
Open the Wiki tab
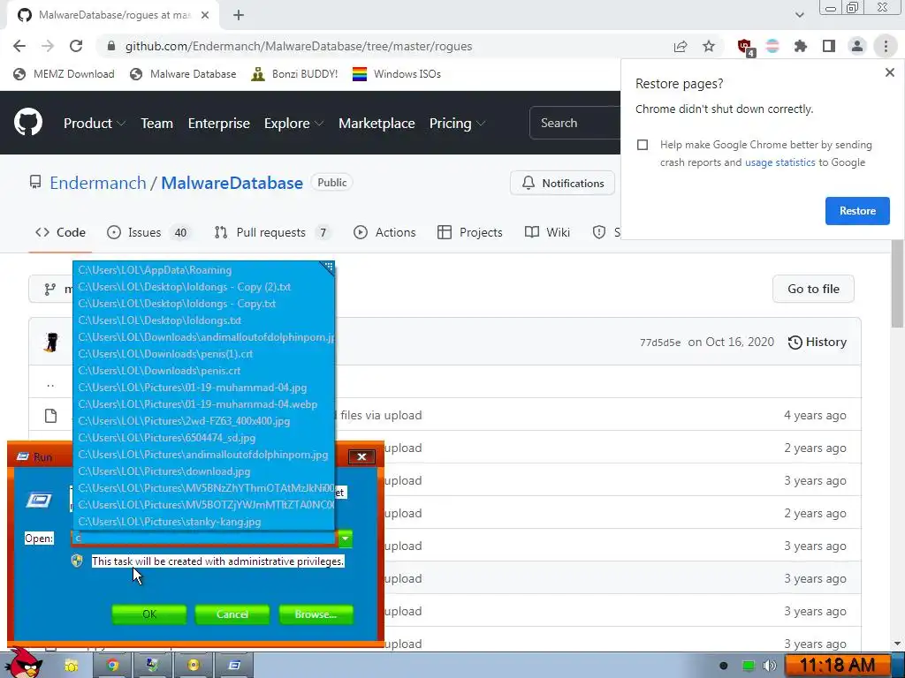[547, 232]
